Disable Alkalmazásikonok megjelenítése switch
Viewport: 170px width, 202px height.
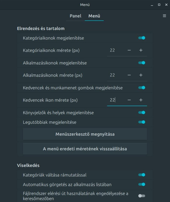tap(142, 63)
